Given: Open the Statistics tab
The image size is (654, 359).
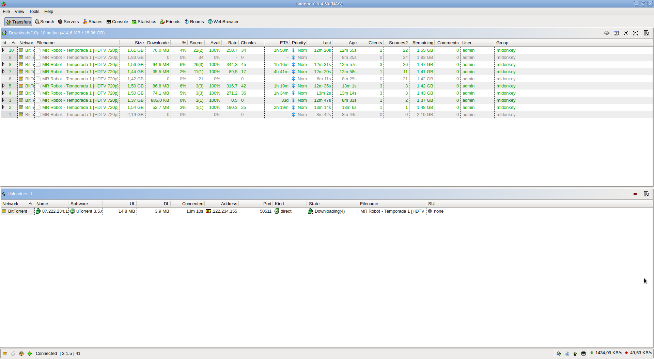Looking at the screenshot, I should pyautogui.click(x=144, y=21).
